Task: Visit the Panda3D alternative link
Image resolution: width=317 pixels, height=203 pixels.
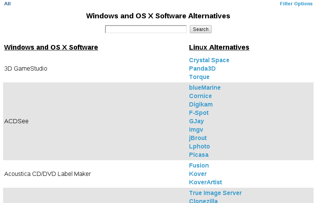Action: point(202,69)
